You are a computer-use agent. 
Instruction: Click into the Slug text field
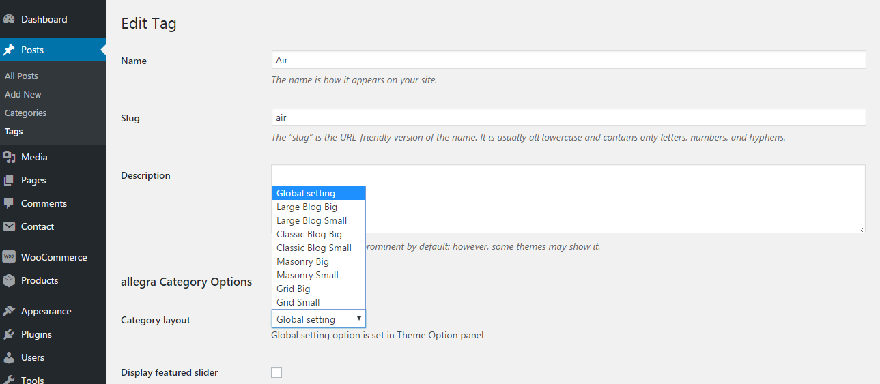point(568,117)
